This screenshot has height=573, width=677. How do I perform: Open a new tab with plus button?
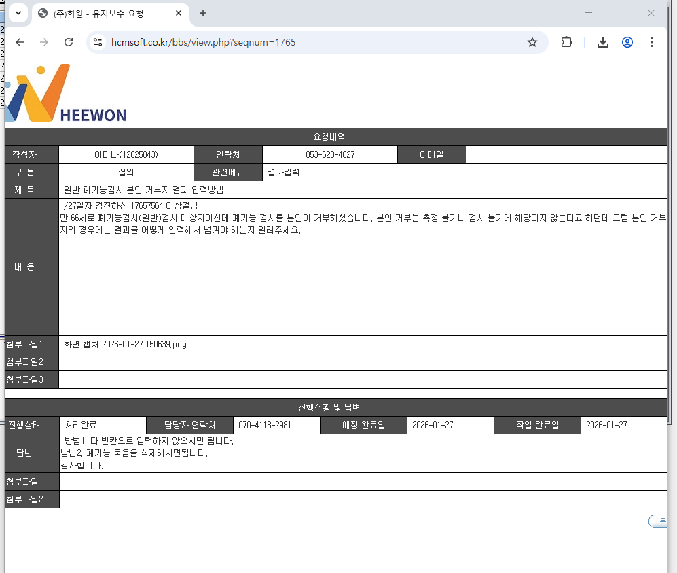(x=203, y=13)
